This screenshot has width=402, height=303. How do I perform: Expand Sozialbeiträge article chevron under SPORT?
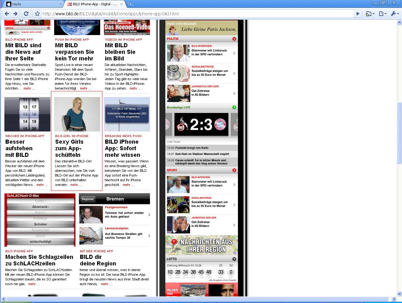pyautogui.click(x=234, y=205)
